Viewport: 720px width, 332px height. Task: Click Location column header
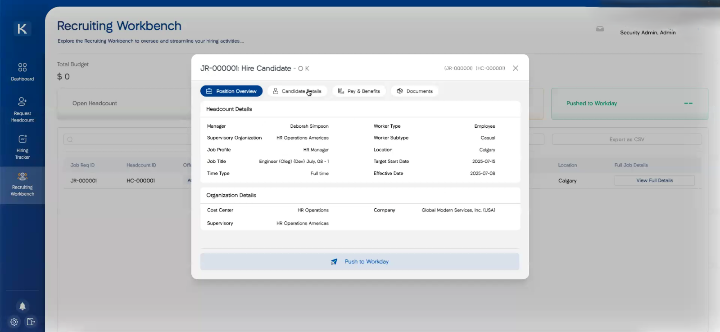[567, 165]
